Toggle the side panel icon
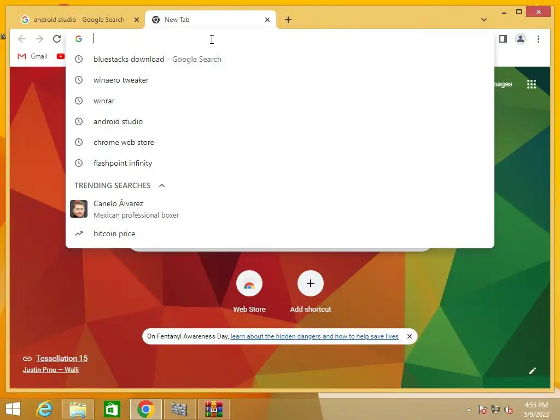 coord(503,39)
